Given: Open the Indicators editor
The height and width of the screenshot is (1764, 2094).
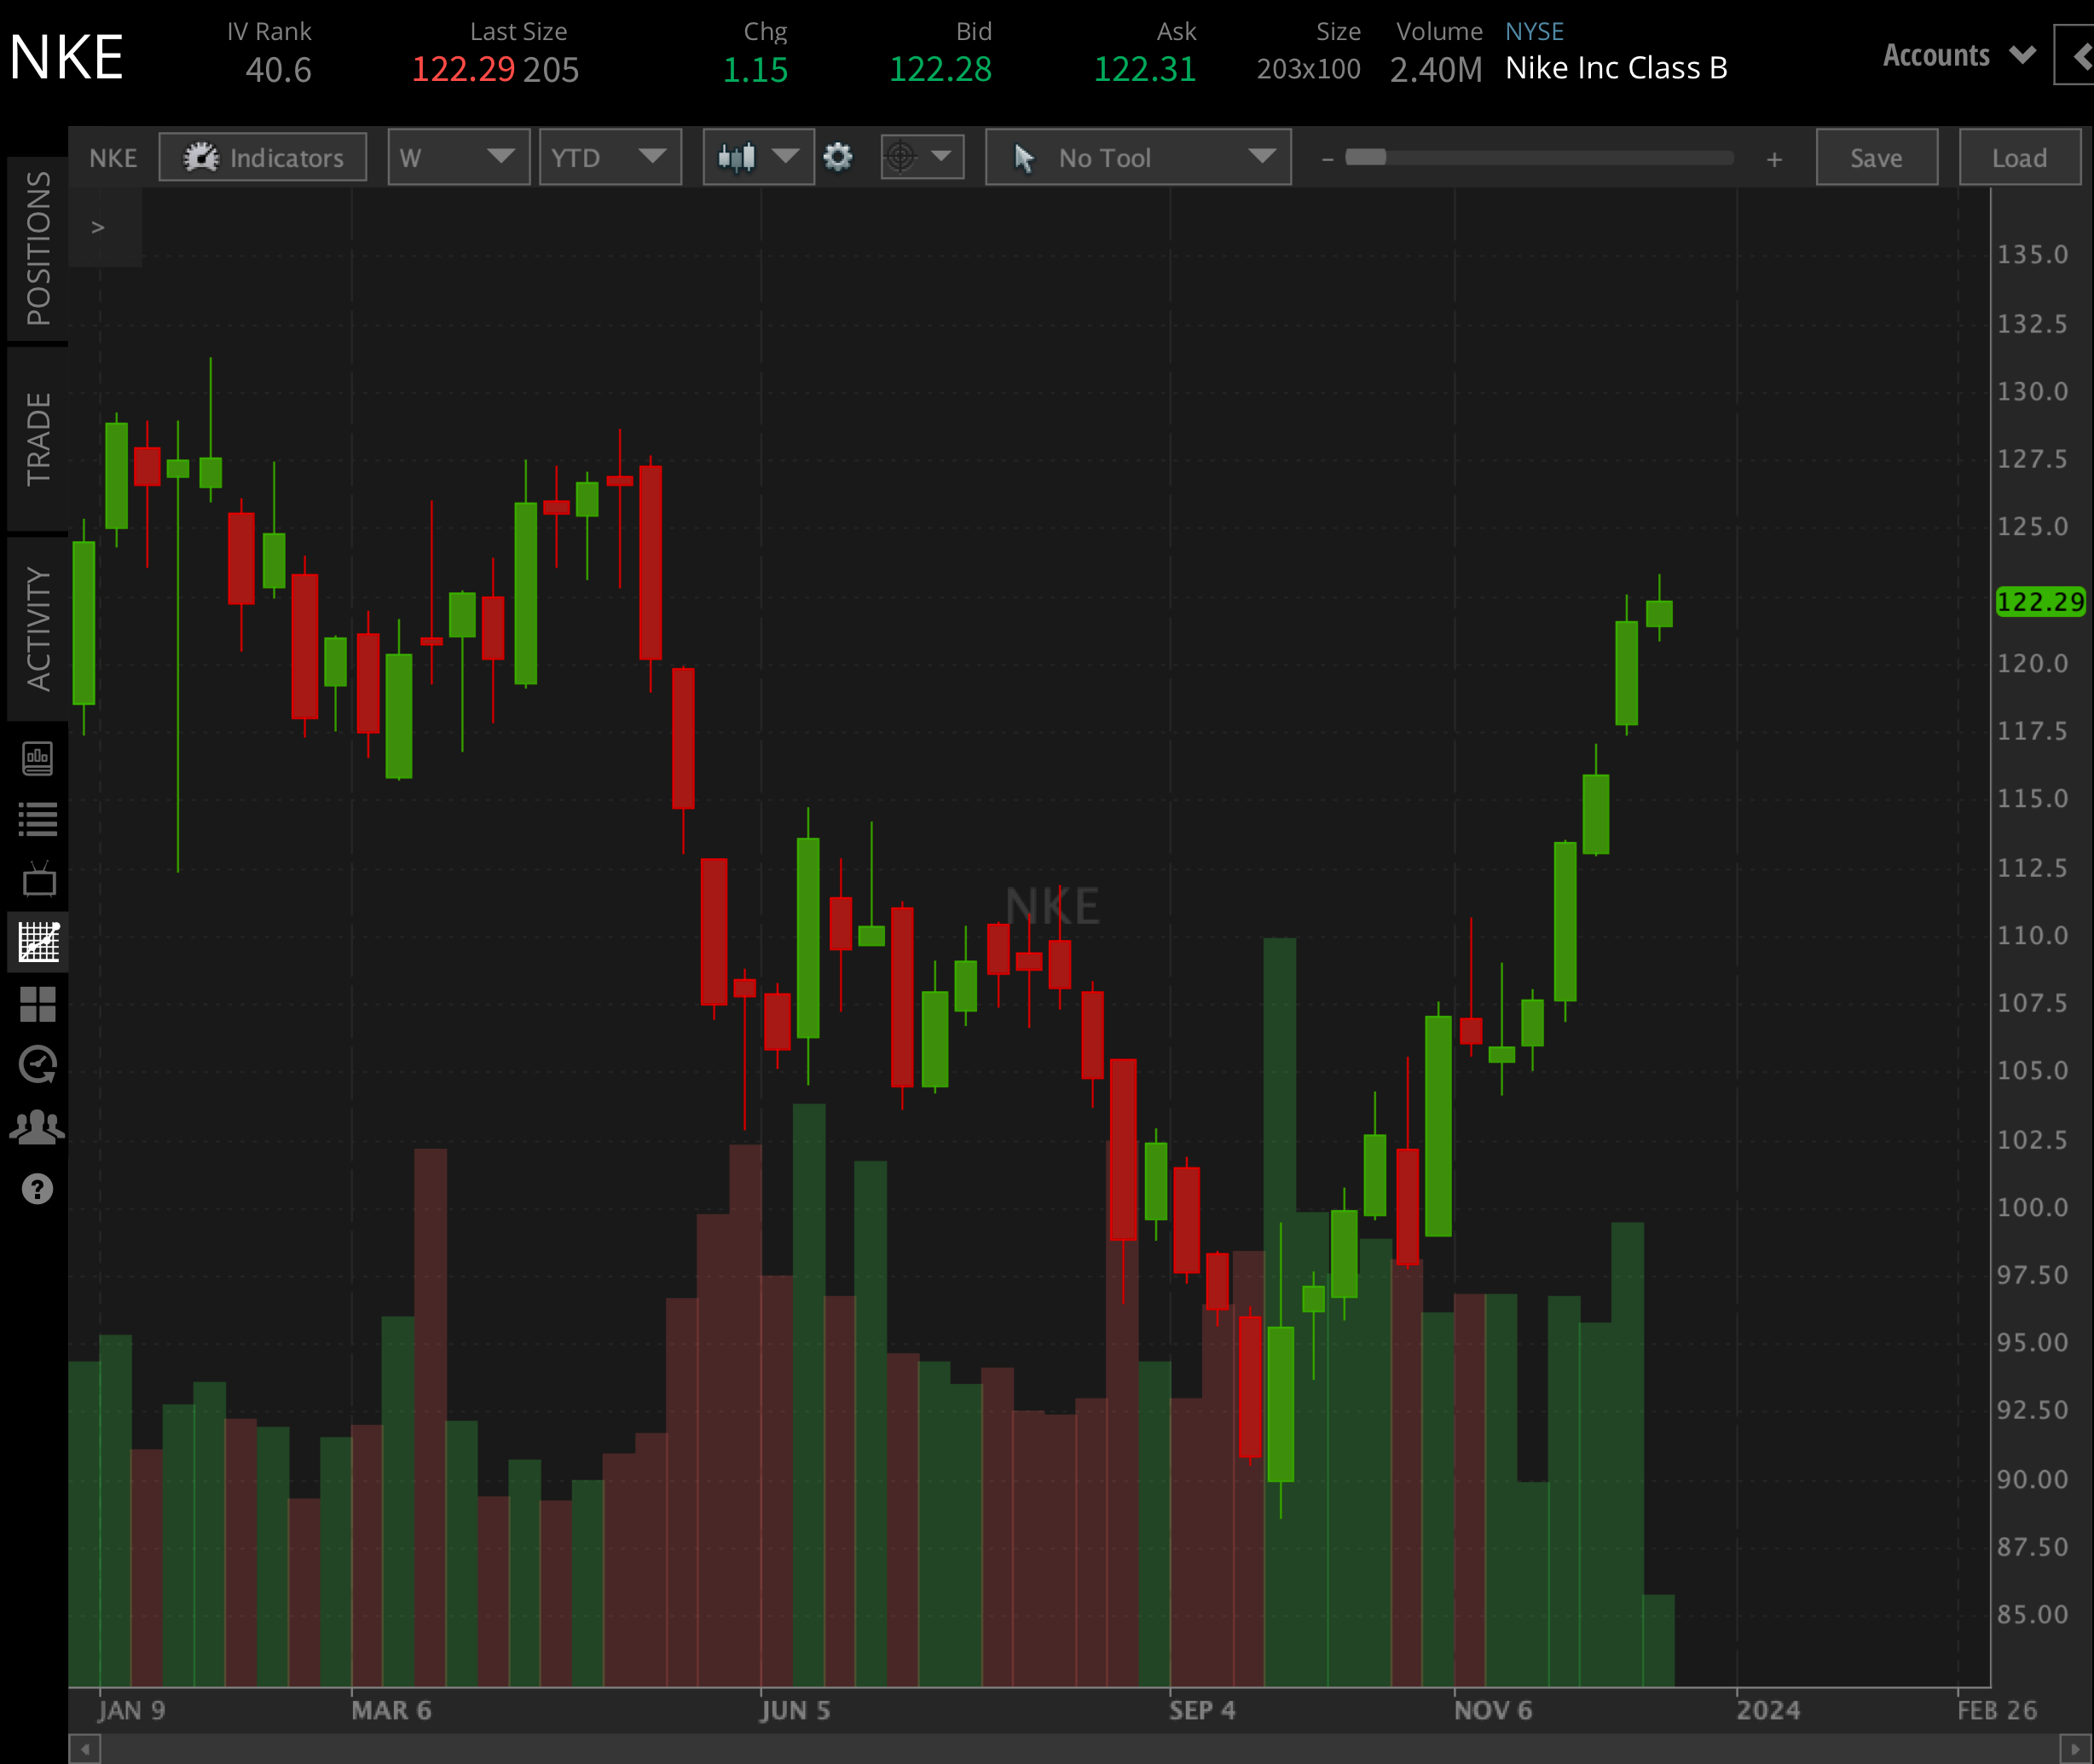Looking at the screenshot, I should click(x=262, y=157).
